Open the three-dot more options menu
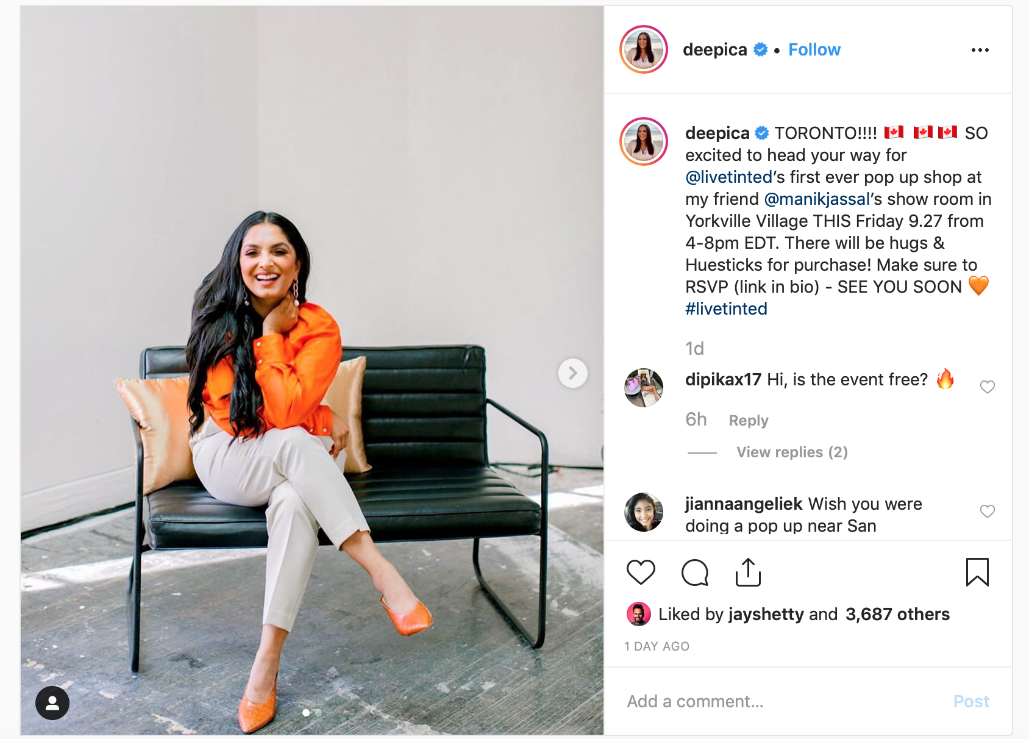The width and height of the screenshot is (1029, 739). click(x=980, y=50)
